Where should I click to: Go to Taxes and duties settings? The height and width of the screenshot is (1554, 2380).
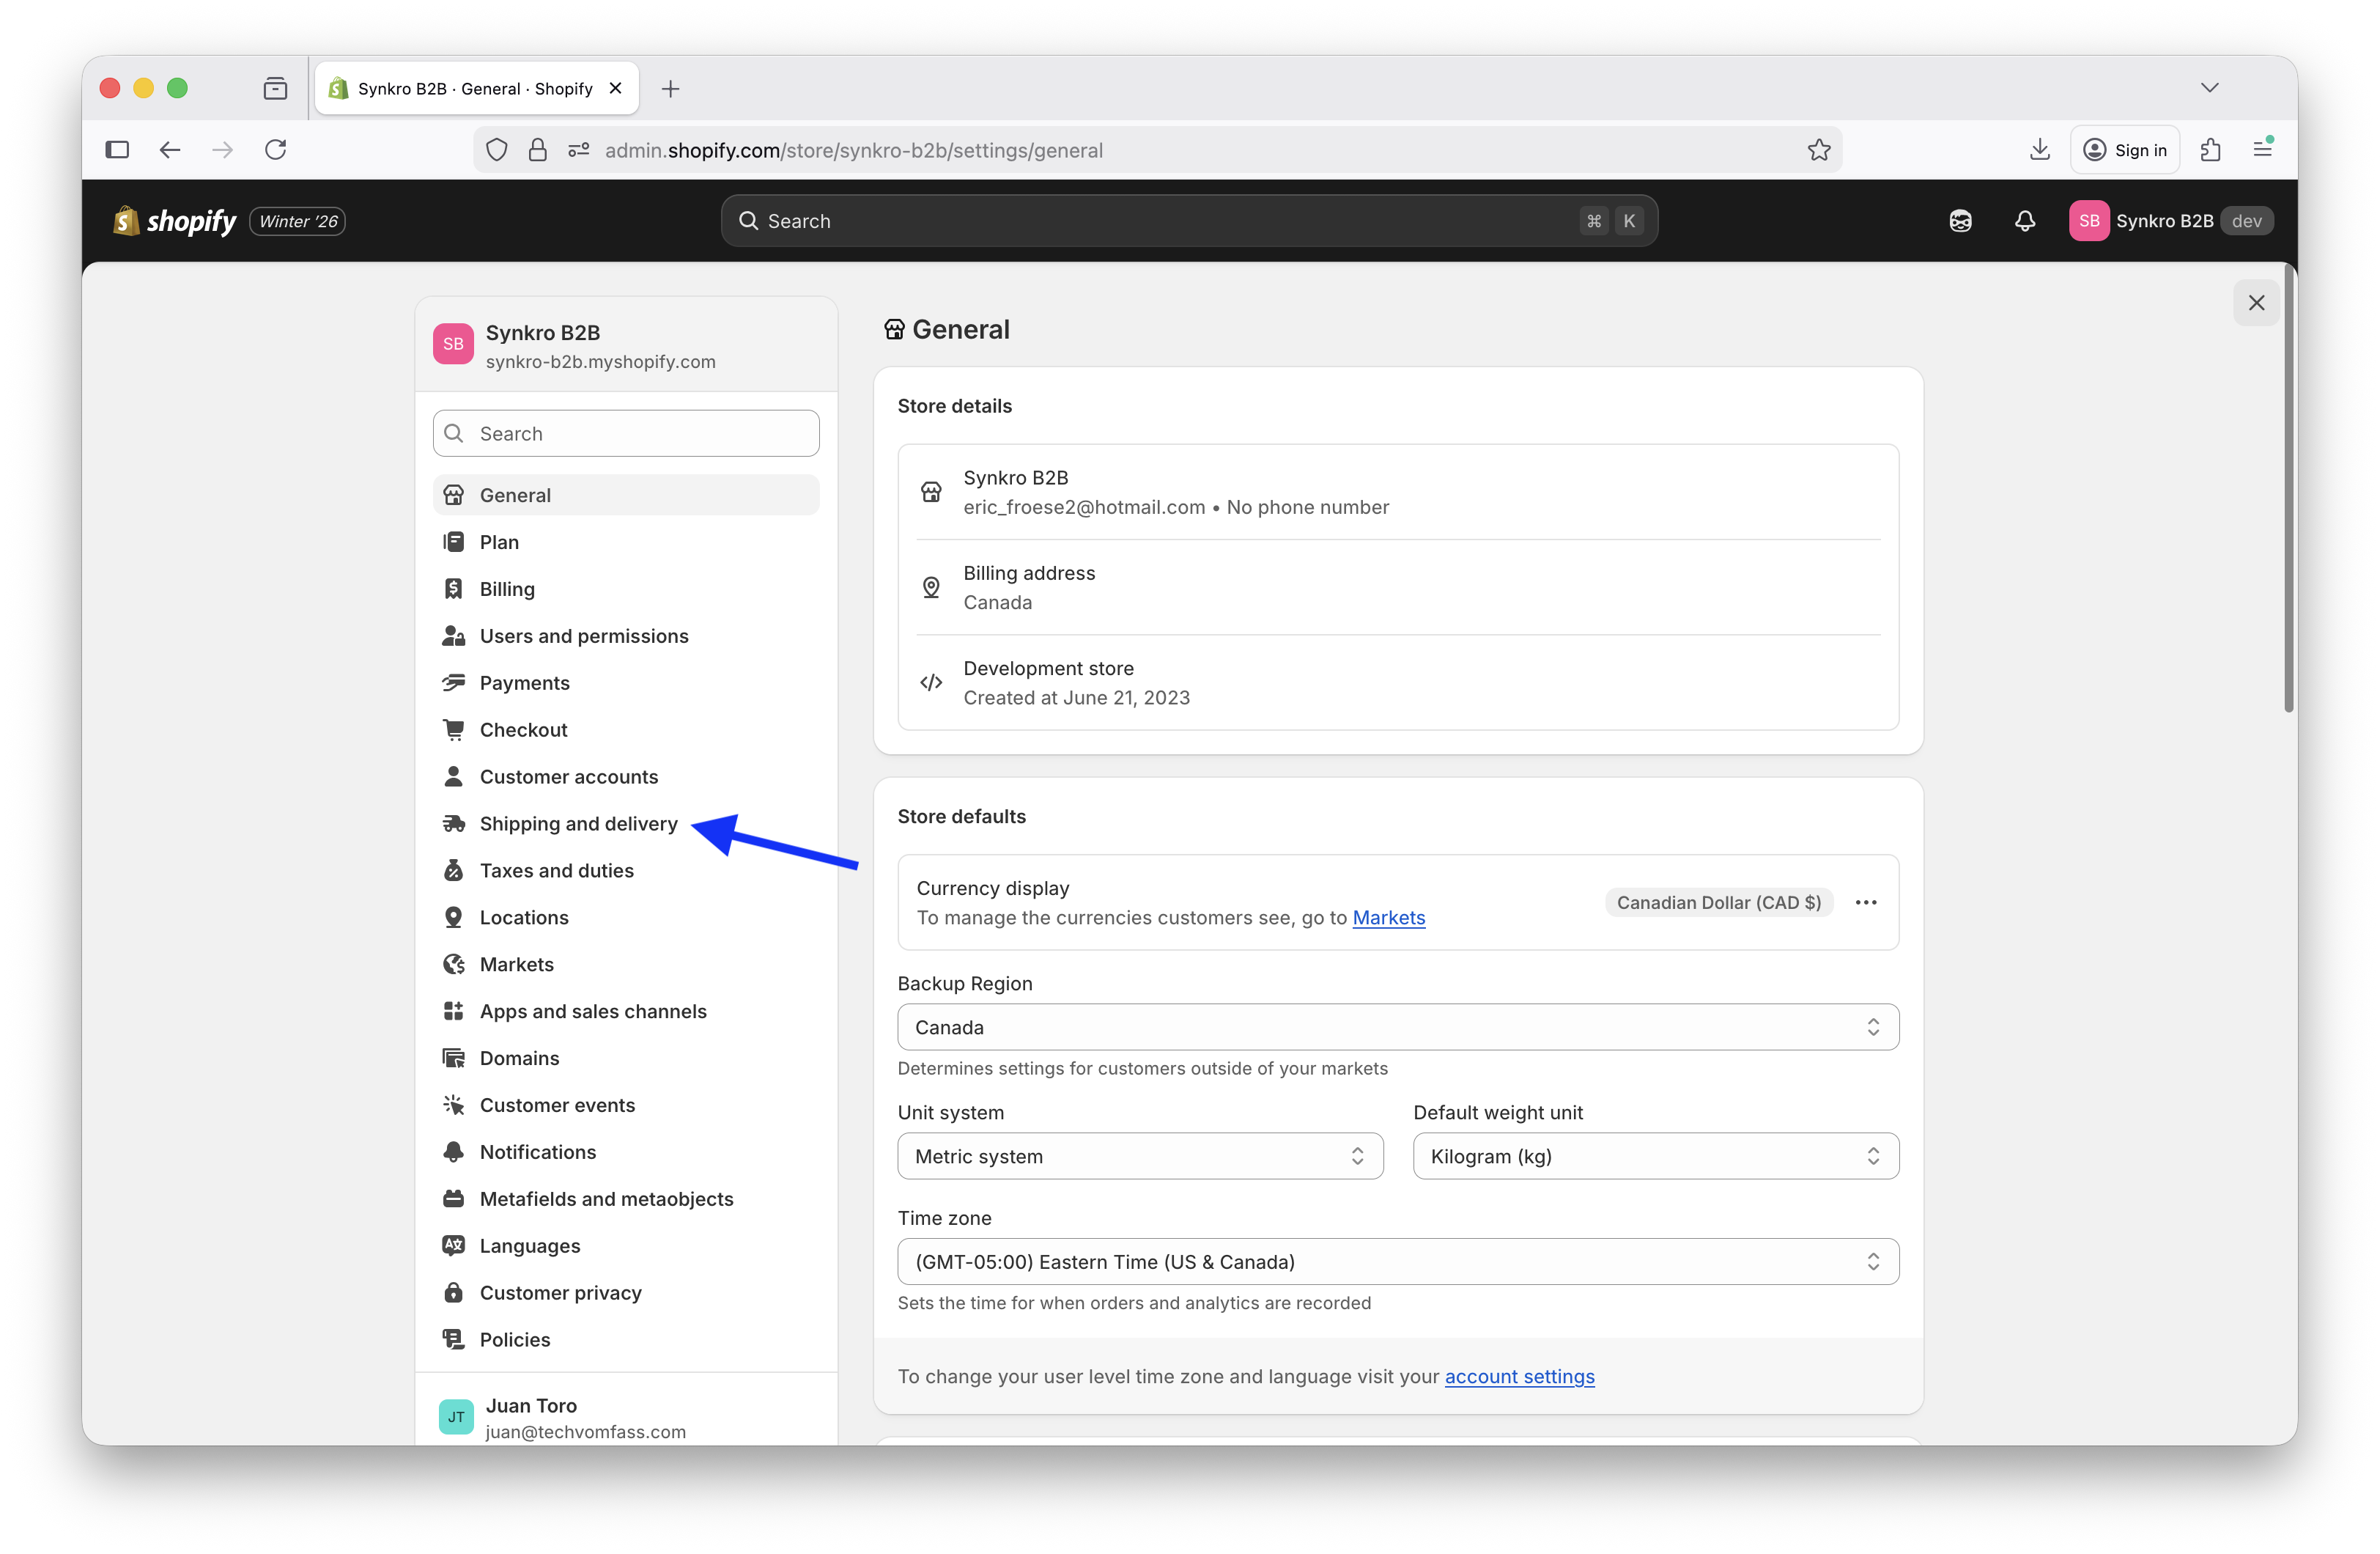point(556,871)
